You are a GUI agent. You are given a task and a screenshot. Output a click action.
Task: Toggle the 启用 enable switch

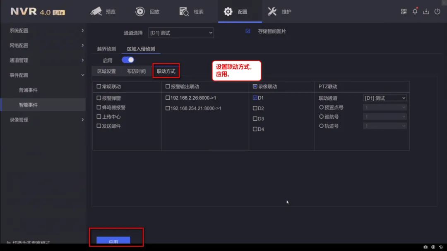point(128,60)
